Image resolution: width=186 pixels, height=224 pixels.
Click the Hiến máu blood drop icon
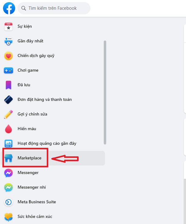click(x=8, y=129)
